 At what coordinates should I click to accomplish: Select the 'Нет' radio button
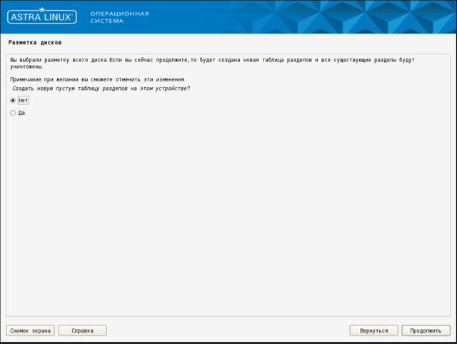[x=13, y=101]
